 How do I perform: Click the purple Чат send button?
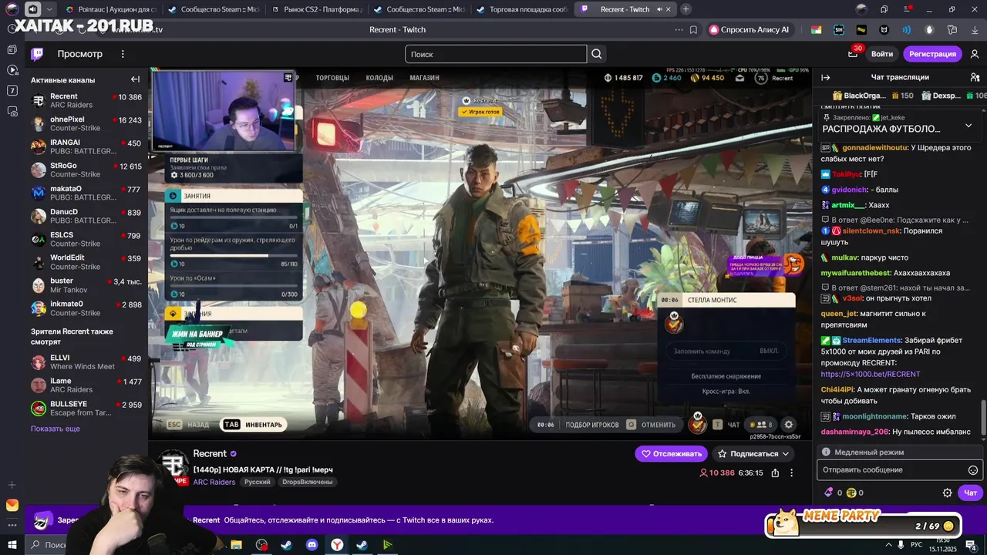click(970, 493)
